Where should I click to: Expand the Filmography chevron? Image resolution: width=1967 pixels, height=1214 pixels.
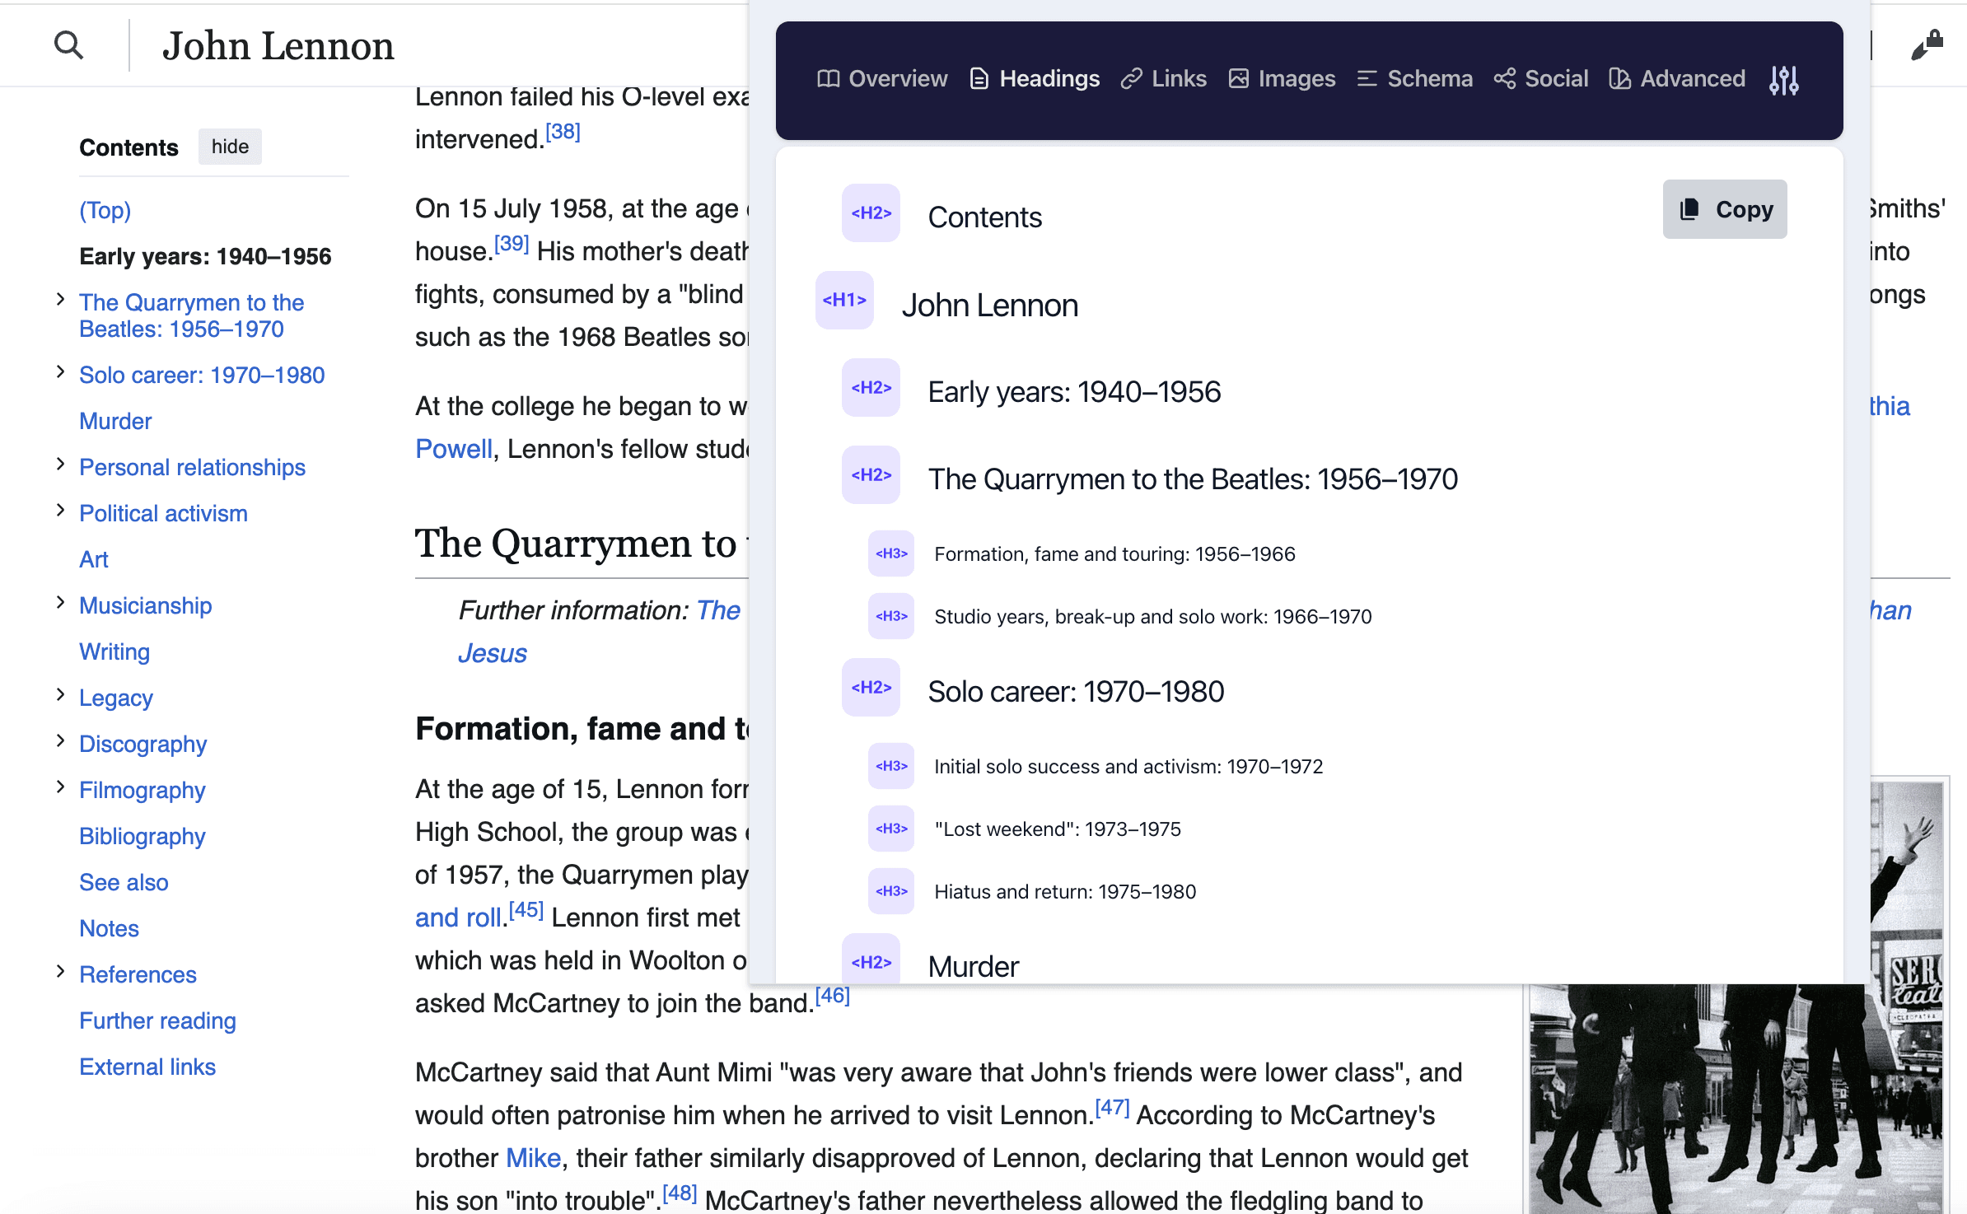point(60,787)
